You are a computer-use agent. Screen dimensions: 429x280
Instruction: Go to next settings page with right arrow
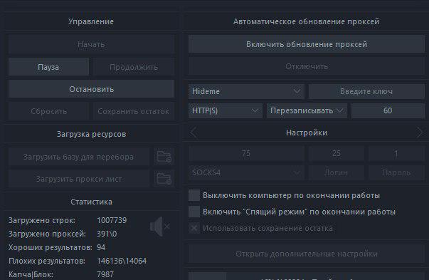click(420, 133)
